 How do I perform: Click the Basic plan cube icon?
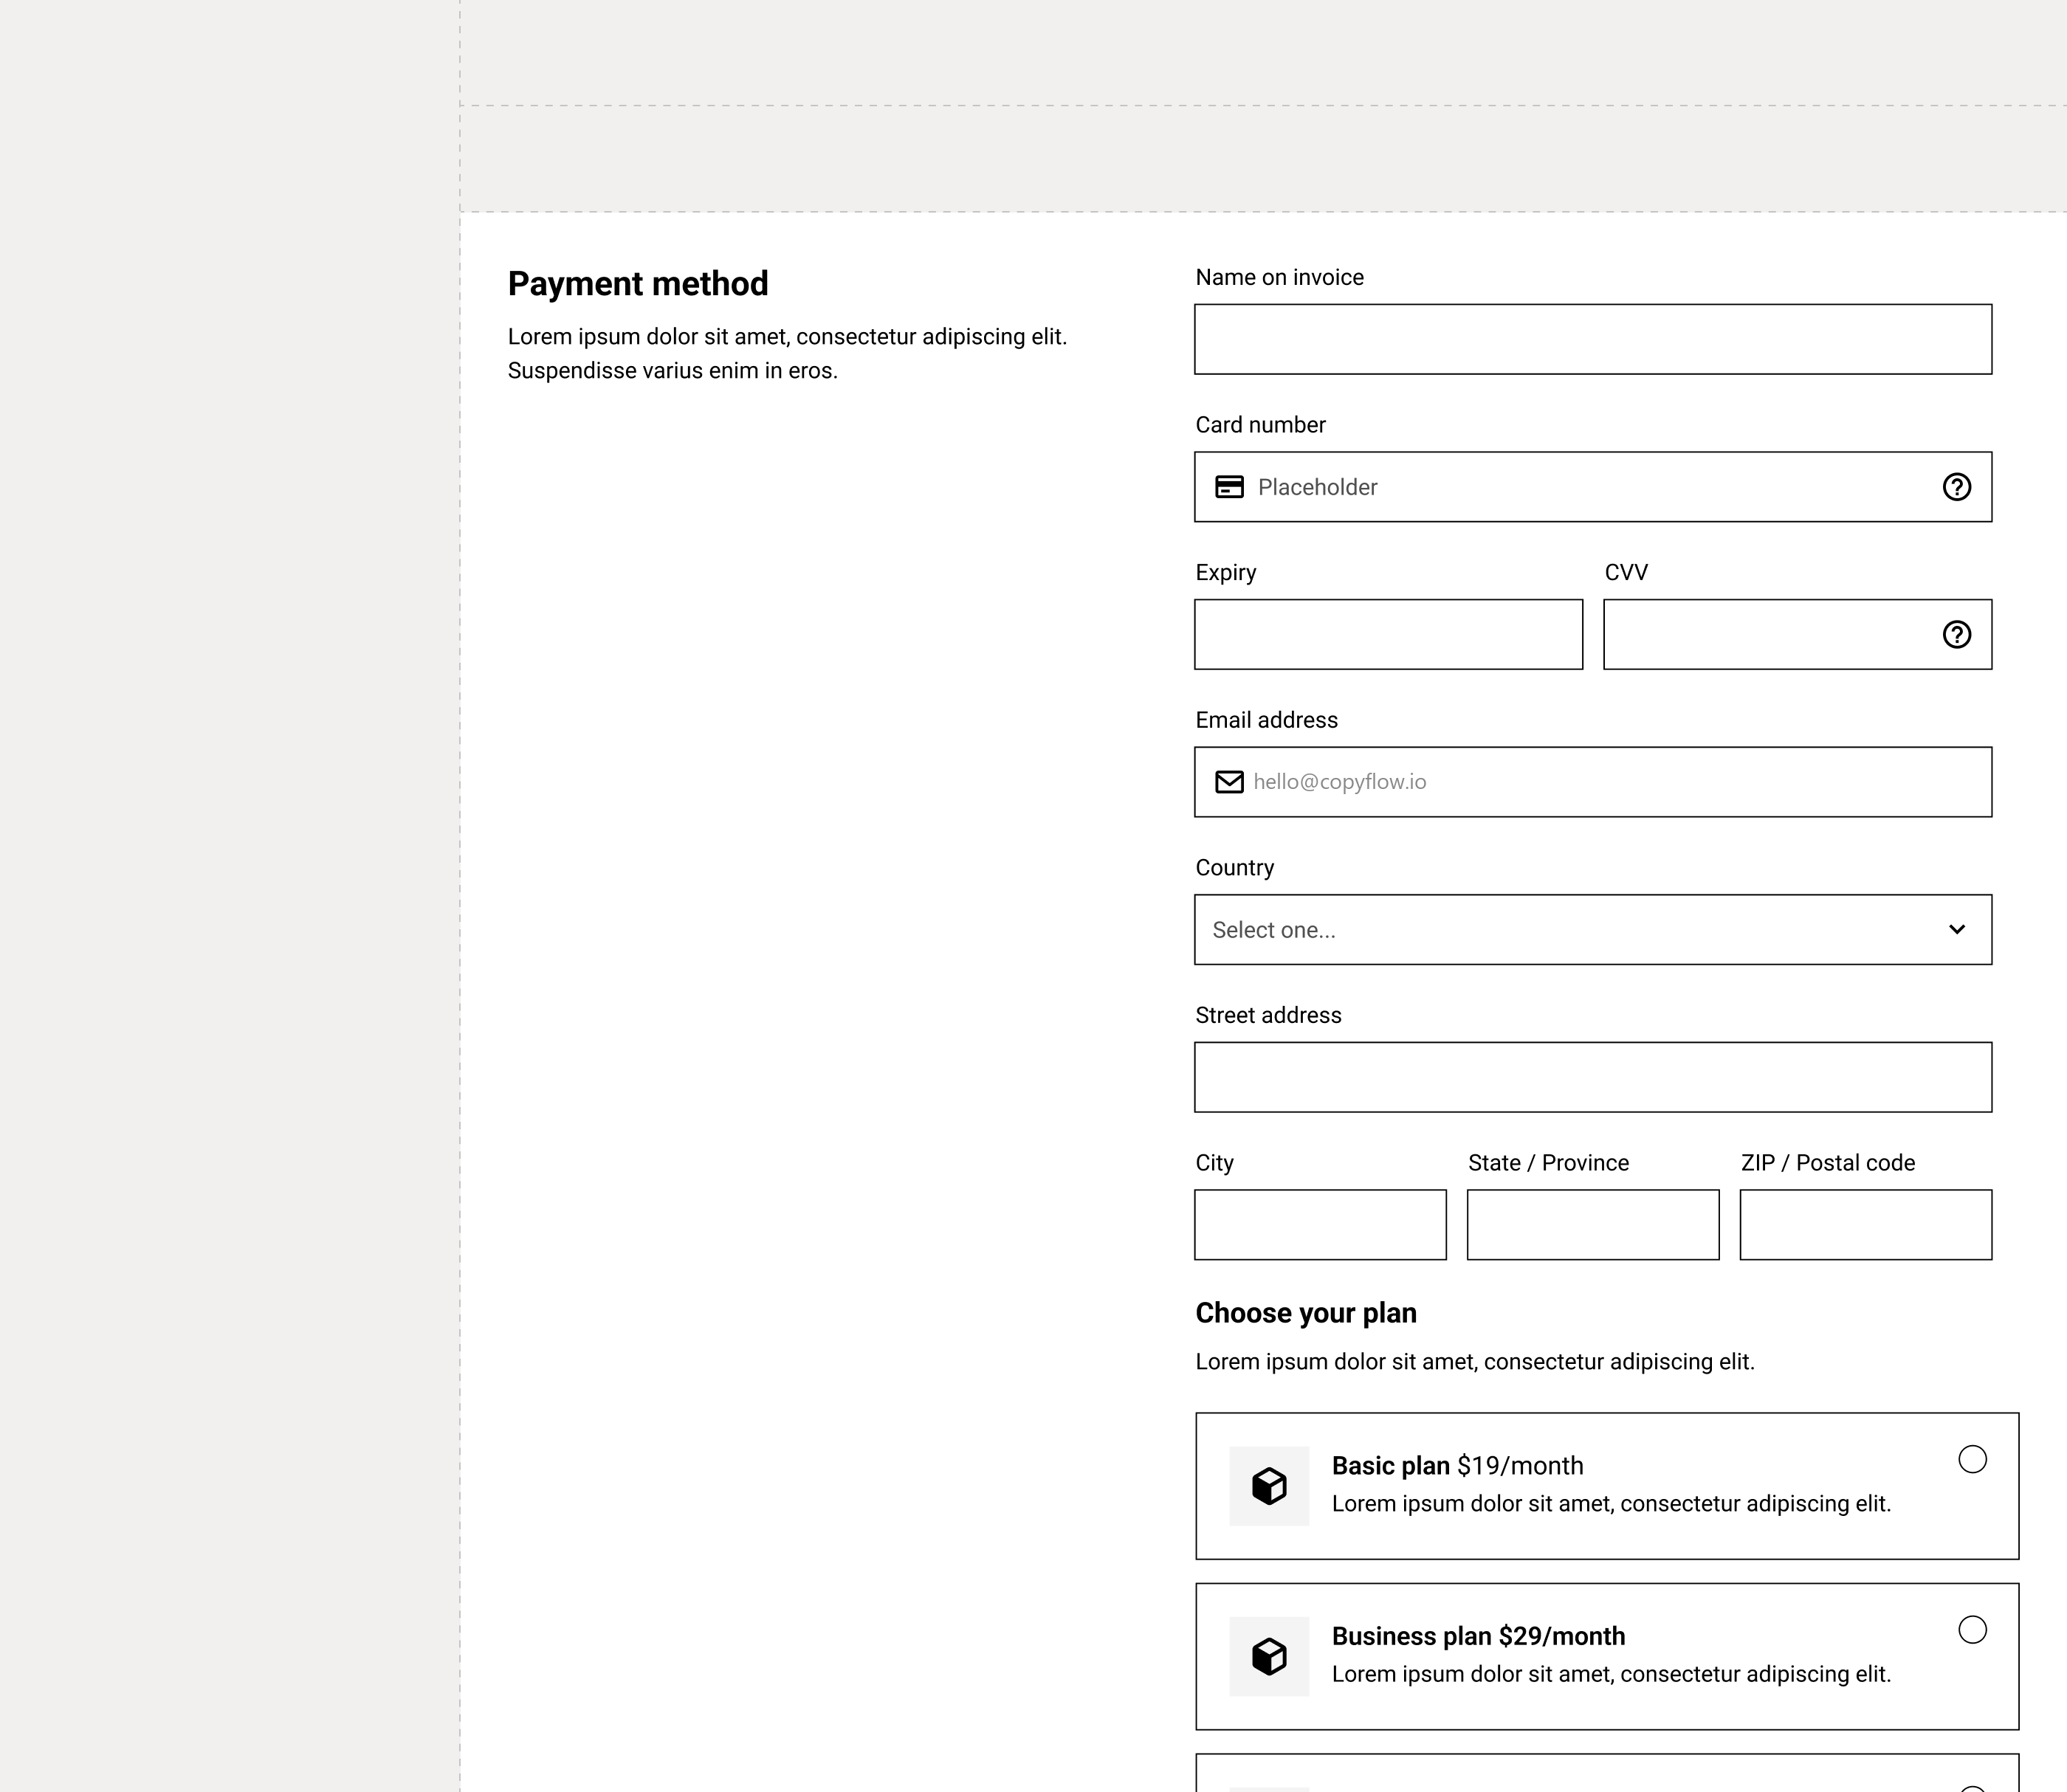point(1269,1486)
